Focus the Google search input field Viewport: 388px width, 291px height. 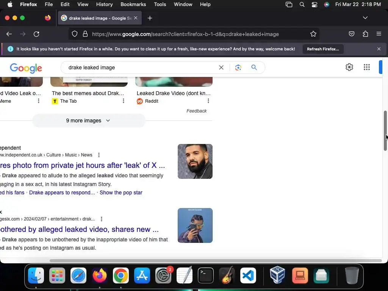pos(141,67)
